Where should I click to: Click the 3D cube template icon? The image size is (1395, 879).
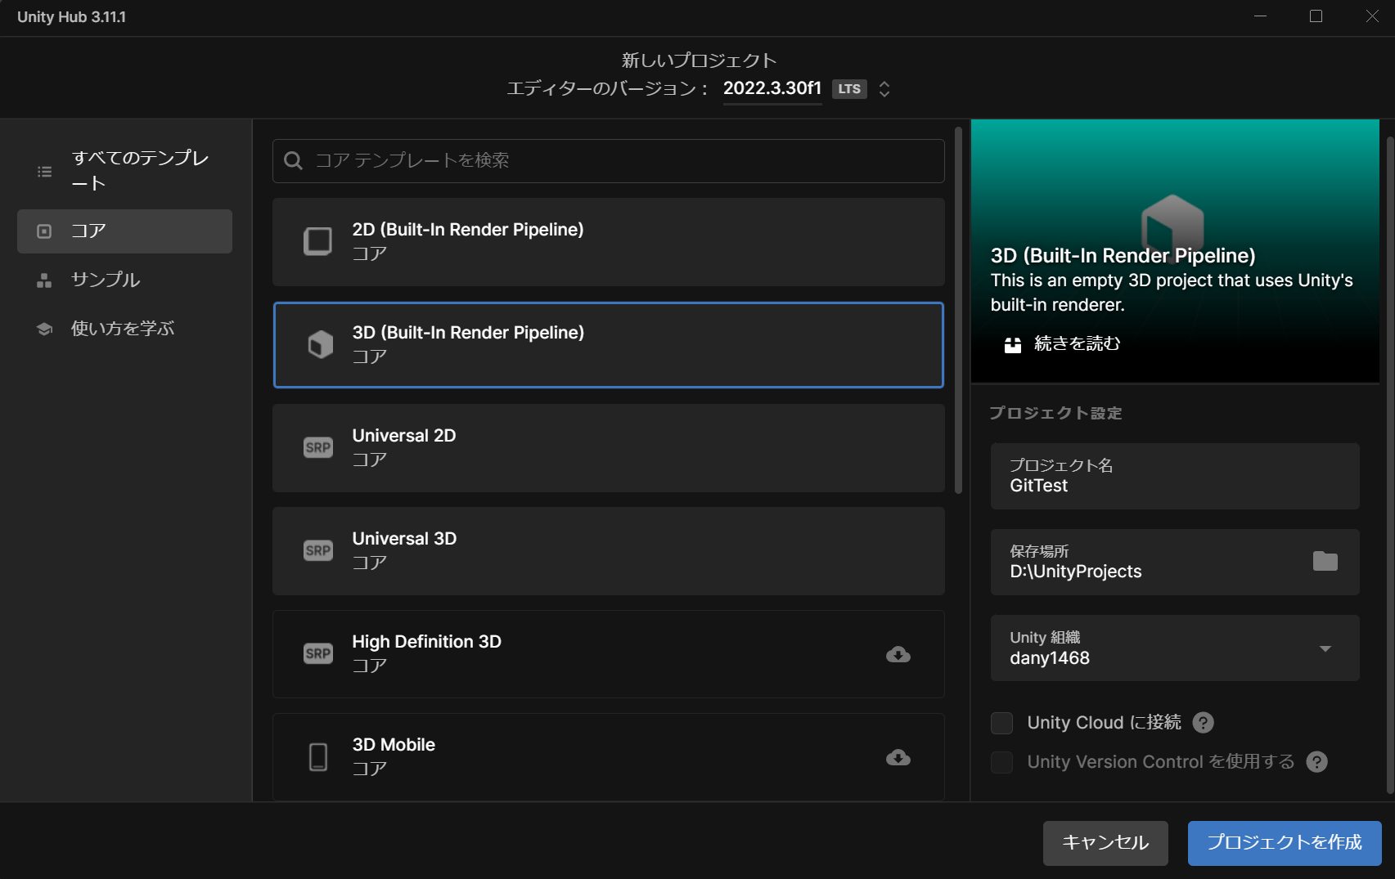pos(320,344)
